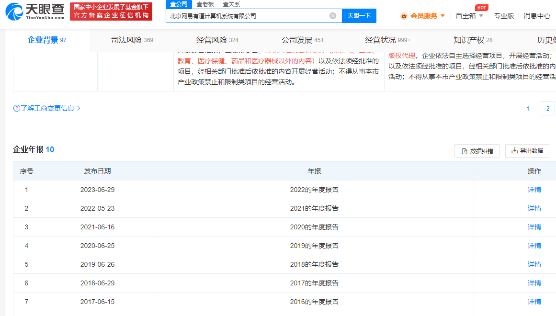Switch to the 查老板 search tab
This screenshot has height=316, width=556.
[205, 4]
